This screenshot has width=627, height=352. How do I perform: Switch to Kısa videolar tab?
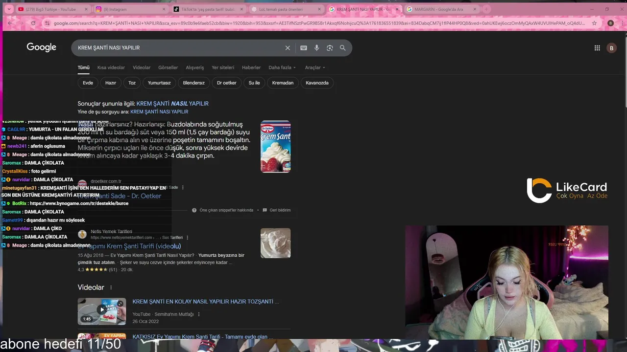coord(111,67)
